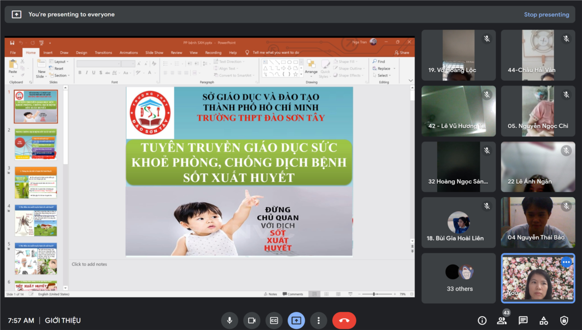The image size is (582, 330).
Task: Click the present screen icon
Action: pos(296,321)
